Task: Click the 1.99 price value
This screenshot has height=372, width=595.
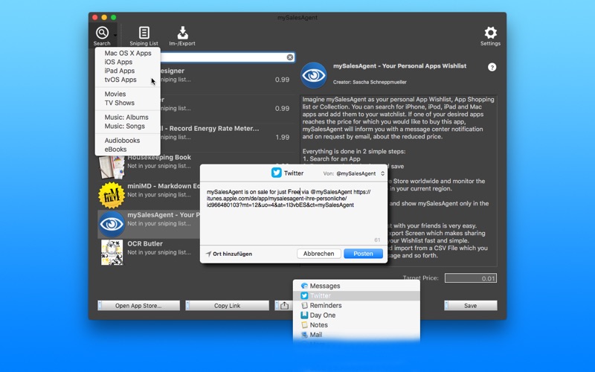Action: (x=283, y=137)
